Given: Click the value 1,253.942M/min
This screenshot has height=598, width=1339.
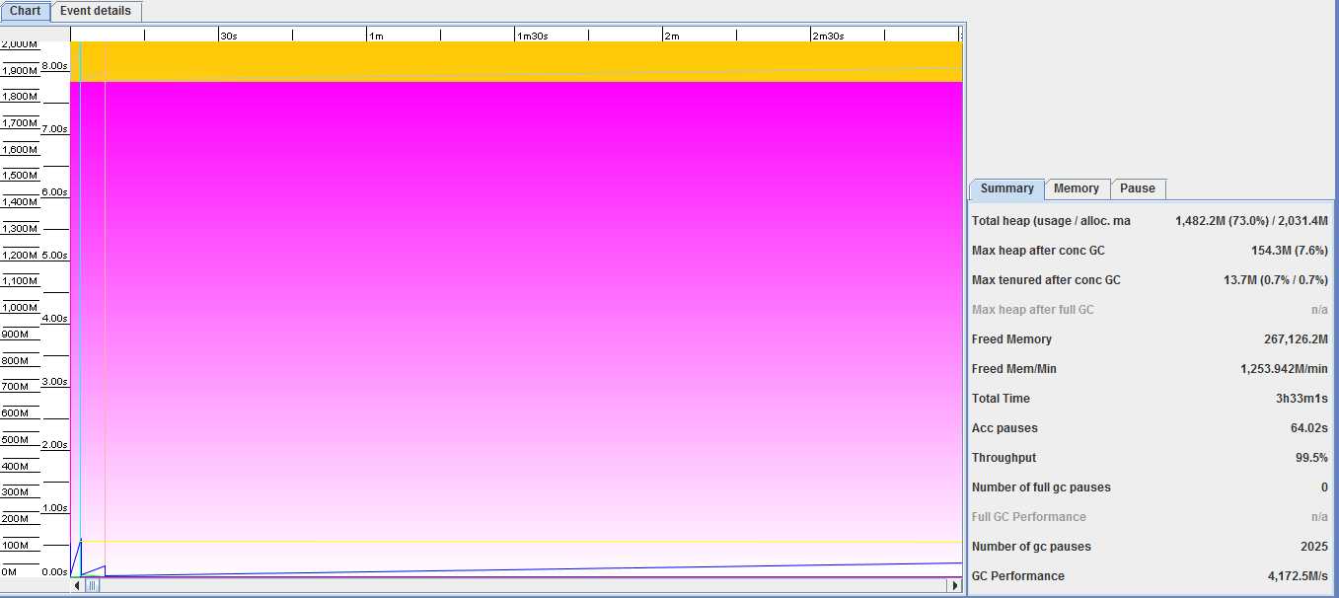Looking at the screenshot, I should 1284,369.
